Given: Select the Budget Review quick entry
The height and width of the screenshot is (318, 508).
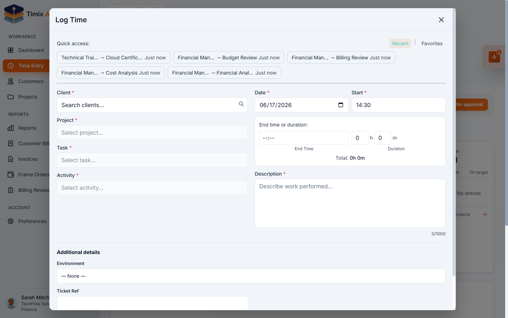Looking at the screenshot, I should [x=229, y=58].
